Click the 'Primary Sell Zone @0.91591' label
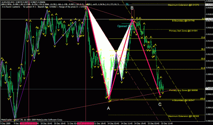The image size is (213, 125). [183, 31]
